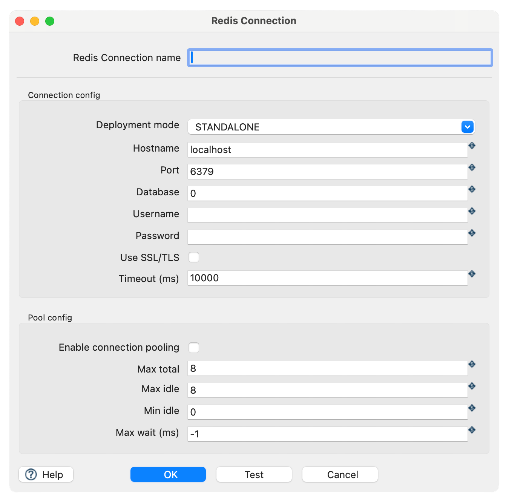The height and width of the screenshot is (500, 506).
Task: Click the variable icon beside Database field
Action: pos(472,189)
